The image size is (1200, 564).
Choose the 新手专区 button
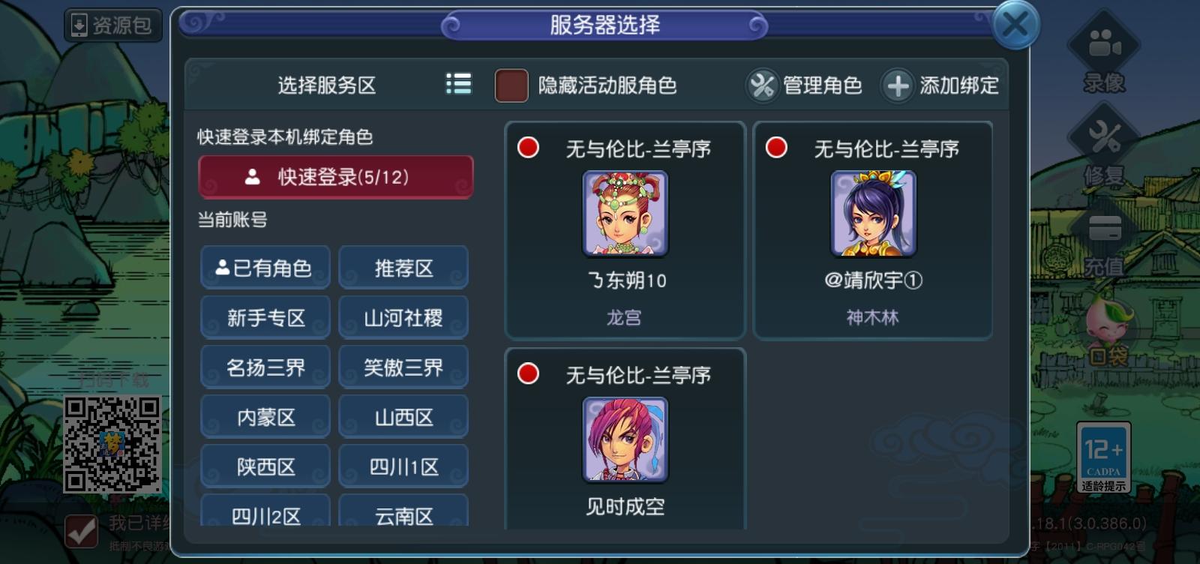(265, 317)
